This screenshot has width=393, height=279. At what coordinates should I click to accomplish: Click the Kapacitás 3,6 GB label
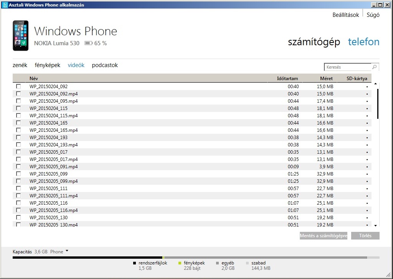tap(30, 252)
